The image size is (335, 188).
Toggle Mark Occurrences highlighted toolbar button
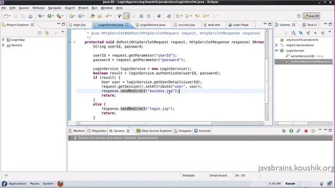(x=127, y=16)
